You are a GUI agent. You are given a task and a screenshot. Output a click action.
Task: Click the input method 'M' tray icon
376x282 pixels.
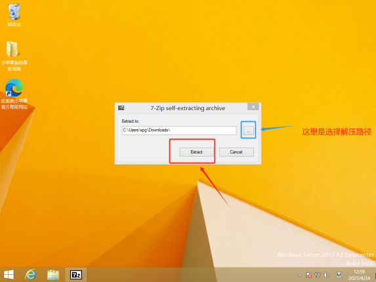(339, 275)
